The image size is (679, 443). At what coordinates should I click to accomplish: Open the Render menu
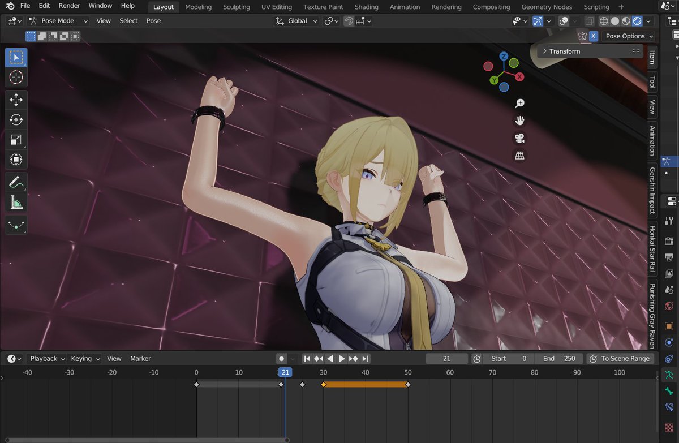(70, 6)
